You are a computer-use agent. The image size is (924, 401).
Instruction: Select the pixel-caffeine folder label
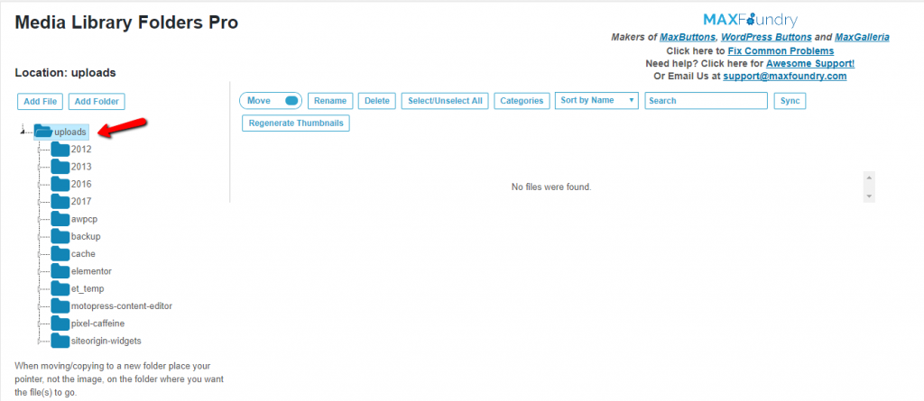click(x=97, y=324)
